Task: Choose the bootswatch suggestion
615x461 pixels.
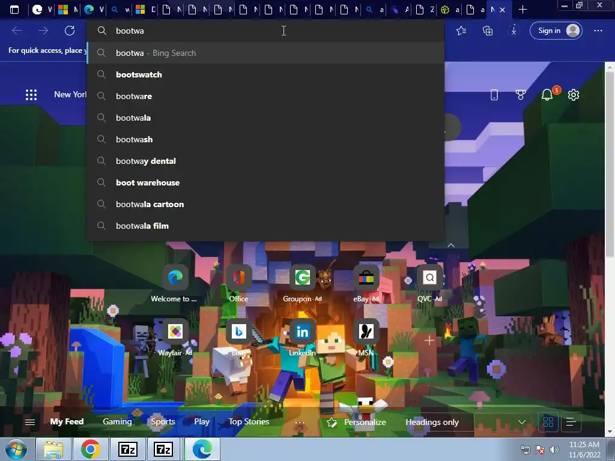Action: 265,74
